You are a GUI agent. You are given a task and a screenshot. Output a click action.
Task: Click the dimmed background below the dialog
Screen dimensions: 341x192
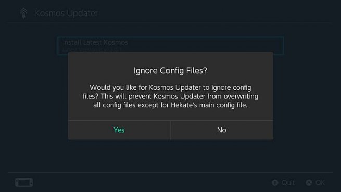coord(171,156)
